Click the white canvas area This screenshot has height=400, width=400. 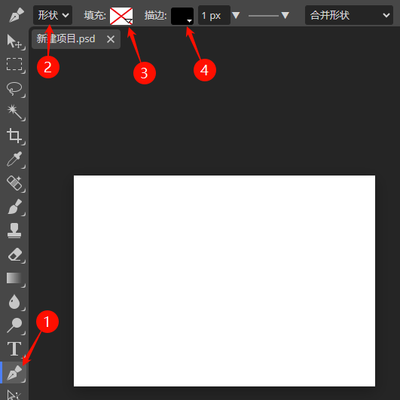click(x=224, y=281)
